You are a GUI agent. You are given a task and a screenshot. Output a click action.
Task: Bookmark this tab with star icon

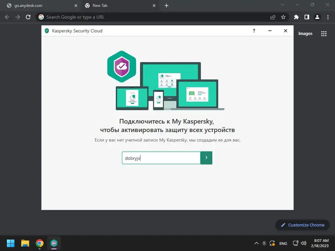click(x=283, y=17)
